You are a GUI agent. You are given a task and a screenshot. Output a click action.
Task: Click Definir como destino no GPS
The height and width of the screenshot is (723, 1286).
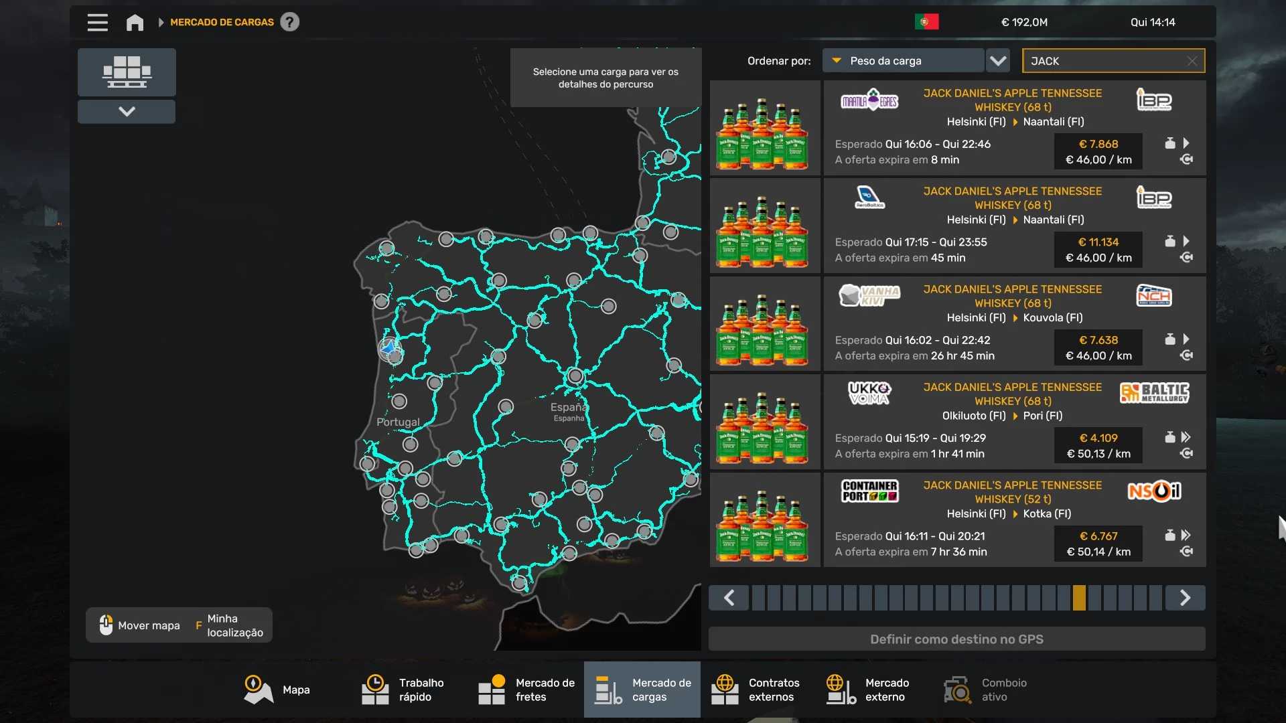click(x=956, y=639)
